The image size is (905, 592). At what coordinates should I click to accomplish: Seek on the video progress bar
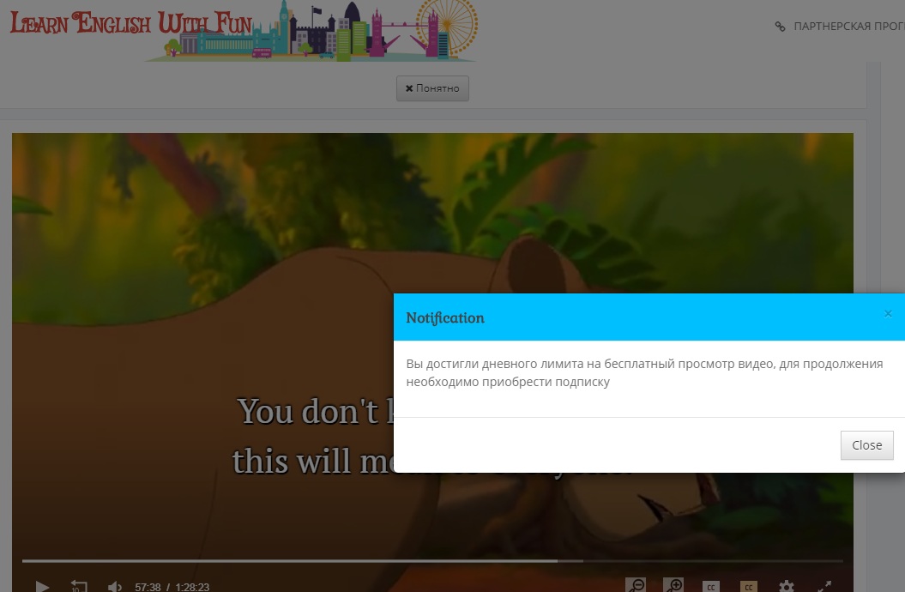[343, 561]
